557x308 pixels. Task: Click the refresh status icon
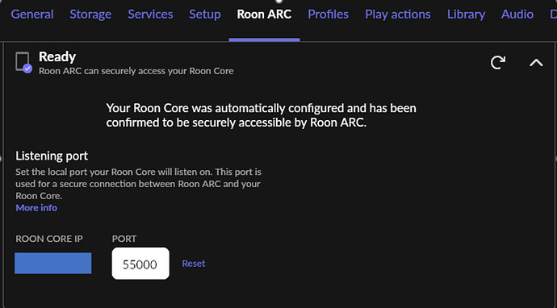coord(498,62)
